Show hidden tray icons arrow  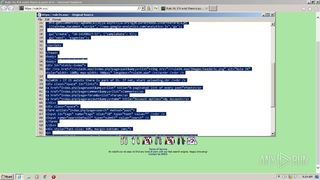(x=279, y=177)
